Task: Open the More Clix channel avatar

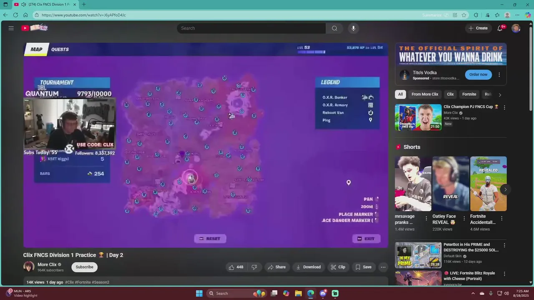Action: (x=29, y=267)
